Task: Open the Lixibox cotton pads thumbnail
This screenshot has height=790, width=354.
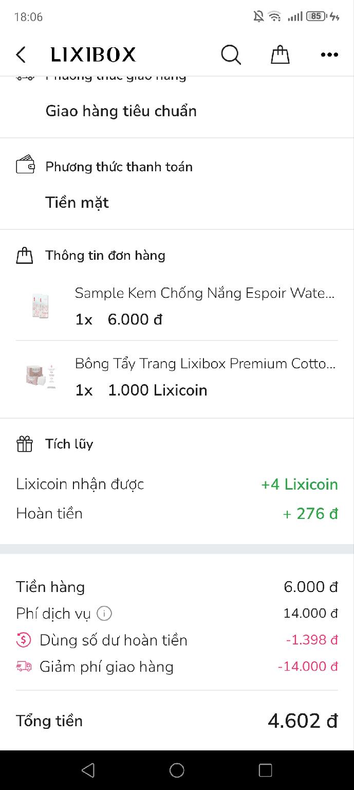Action: 40,376
